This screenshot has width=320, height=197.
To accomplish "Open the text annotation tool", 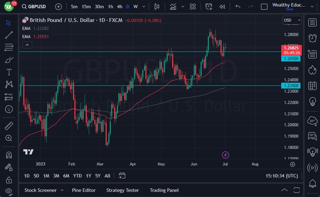I will pos(9,72).
